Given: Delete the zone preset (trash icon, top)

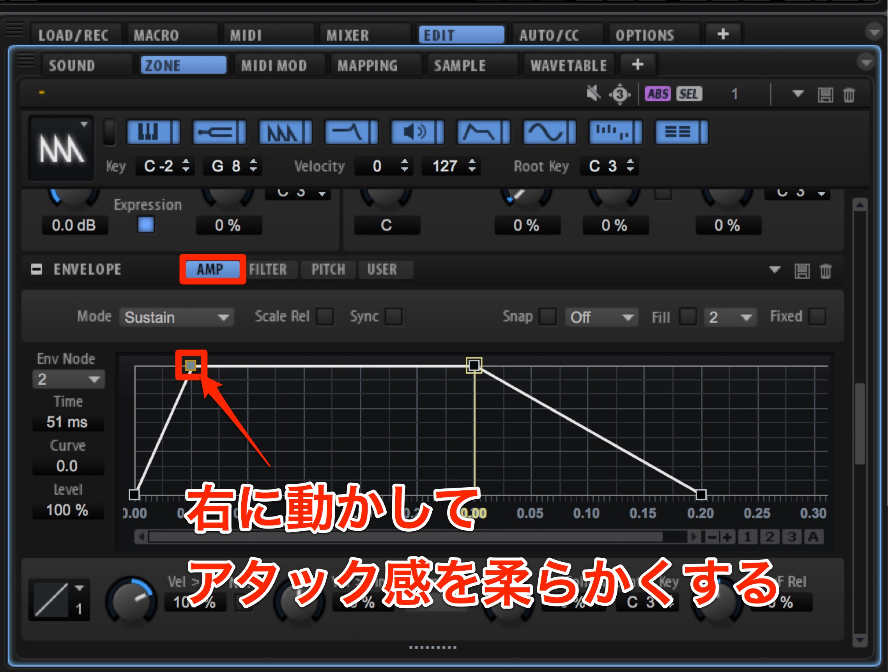Looking at the screenshot, I should [x=849, y=95].
